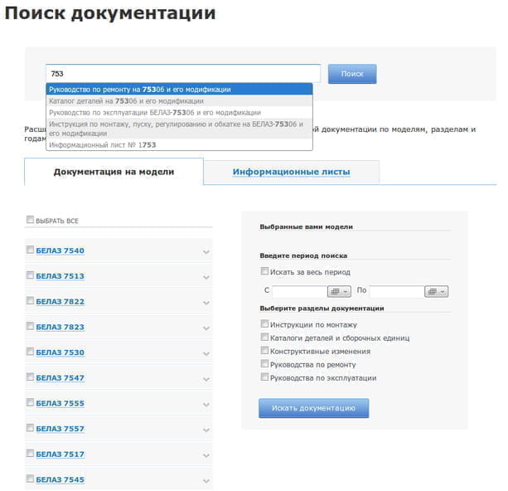The width and height of the screenshot is (508, 491).
Task: Check the БЕЛАЗ 7557 model box
Action: pyautogui.click(x=30, y=427)
